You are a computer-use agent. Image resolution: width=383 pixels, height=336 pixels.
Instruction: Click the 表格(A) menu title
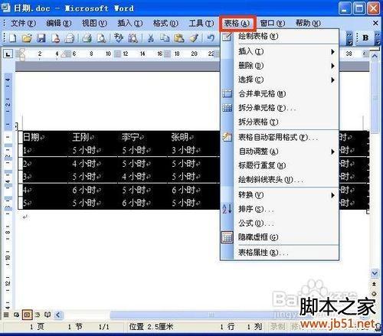[x=237, y=24]
